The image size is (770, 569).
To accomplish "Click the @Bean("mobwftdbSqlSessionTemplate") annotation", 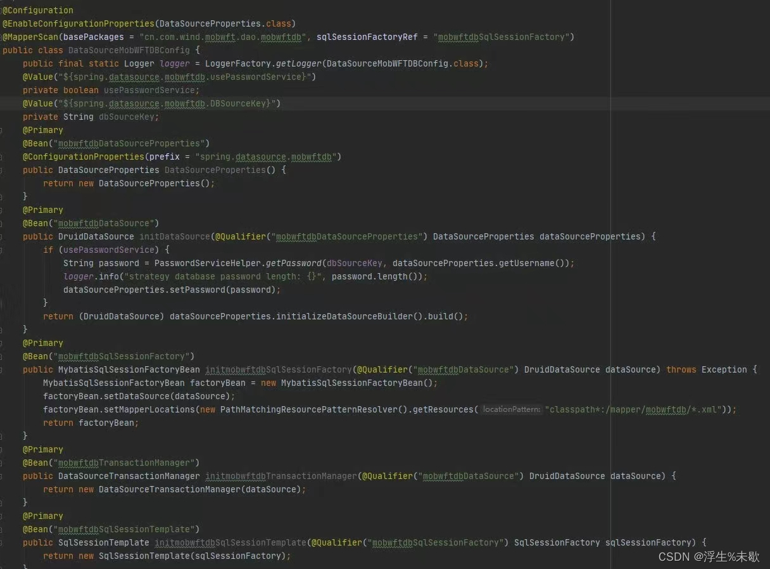I will pos(111,529).
